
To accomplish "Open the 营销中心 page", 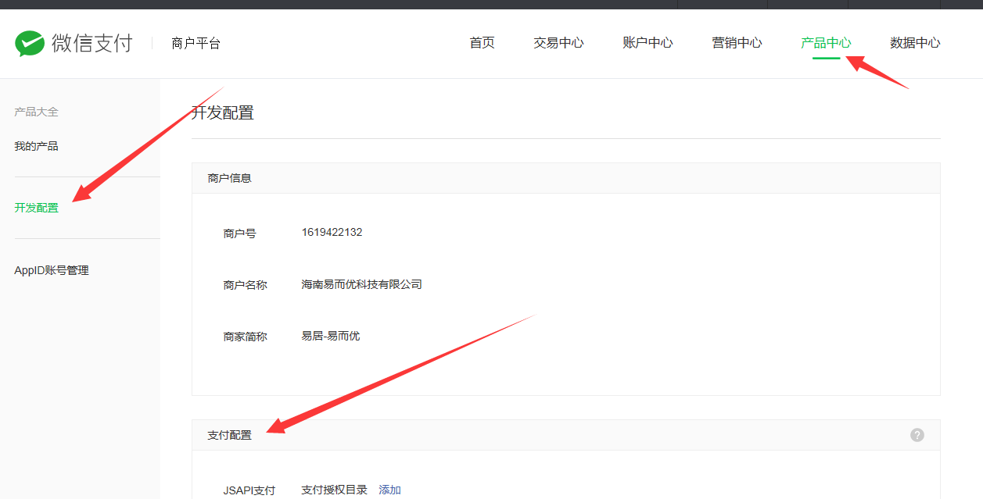I will tap(736, 43).
